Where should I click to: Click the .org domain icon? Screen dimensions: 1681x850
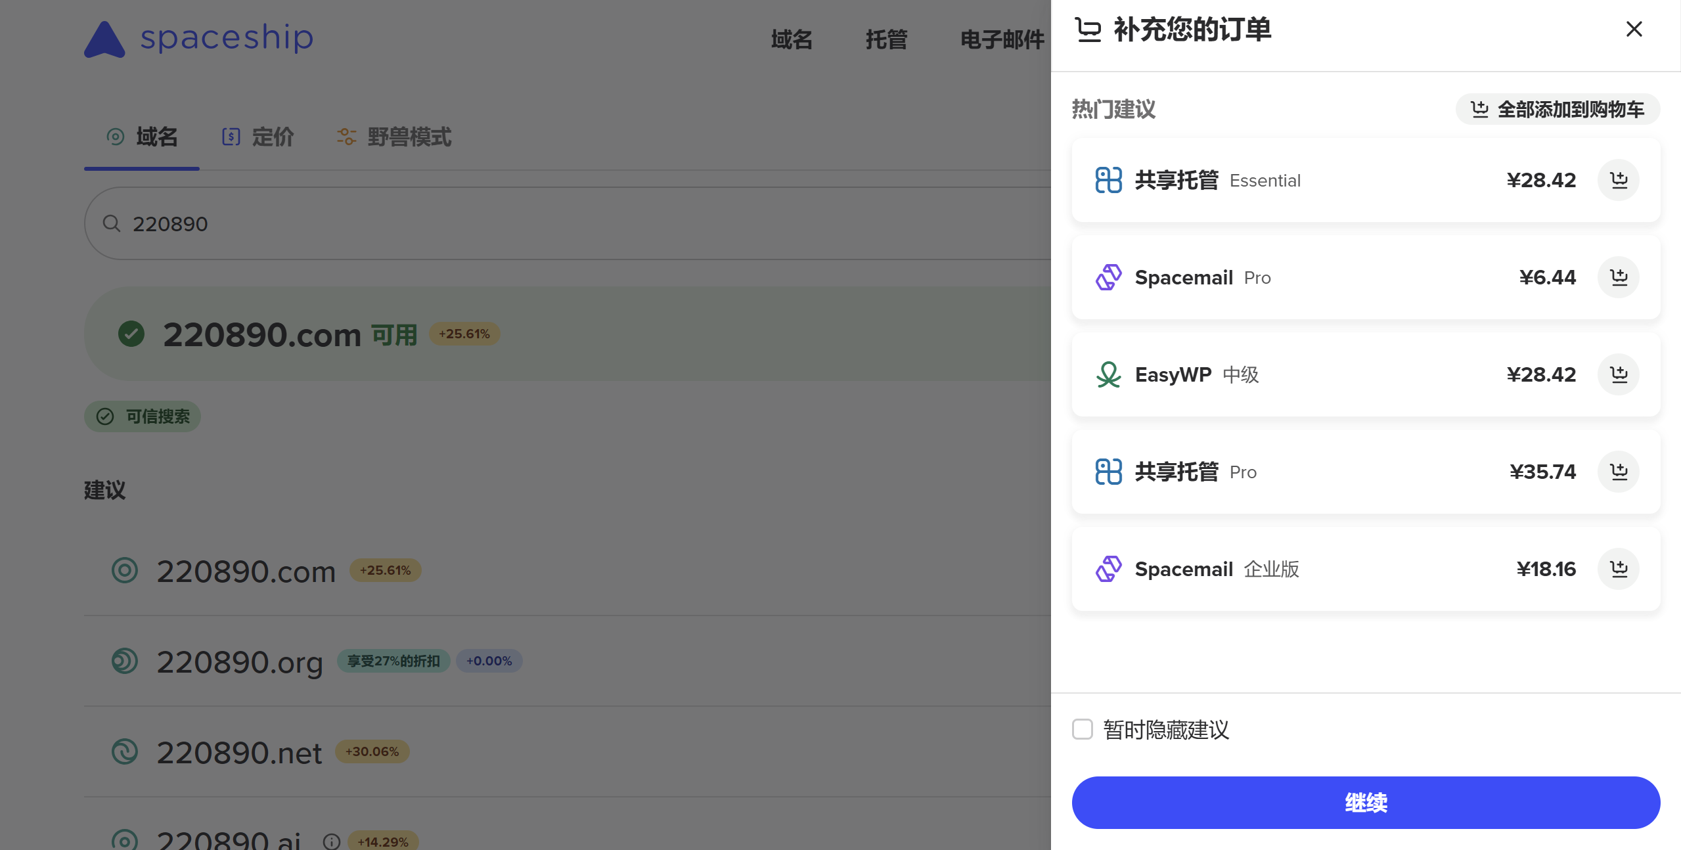[x=125, y=661]
